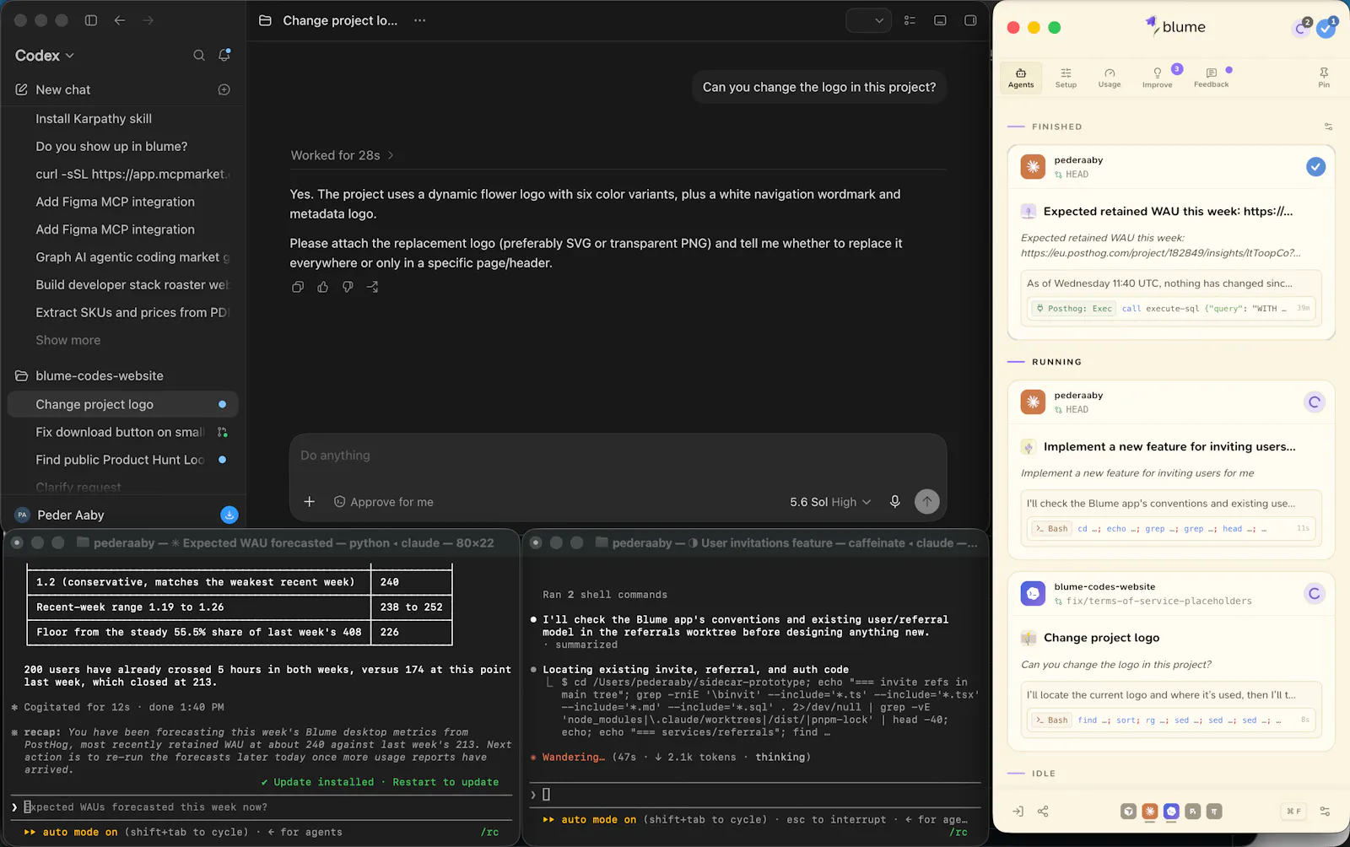Toggle the Pi agent filter in Blume footer
The height and width of the screenshot is (847, 1350).
pyautogui.click(x=1193, y=812)
